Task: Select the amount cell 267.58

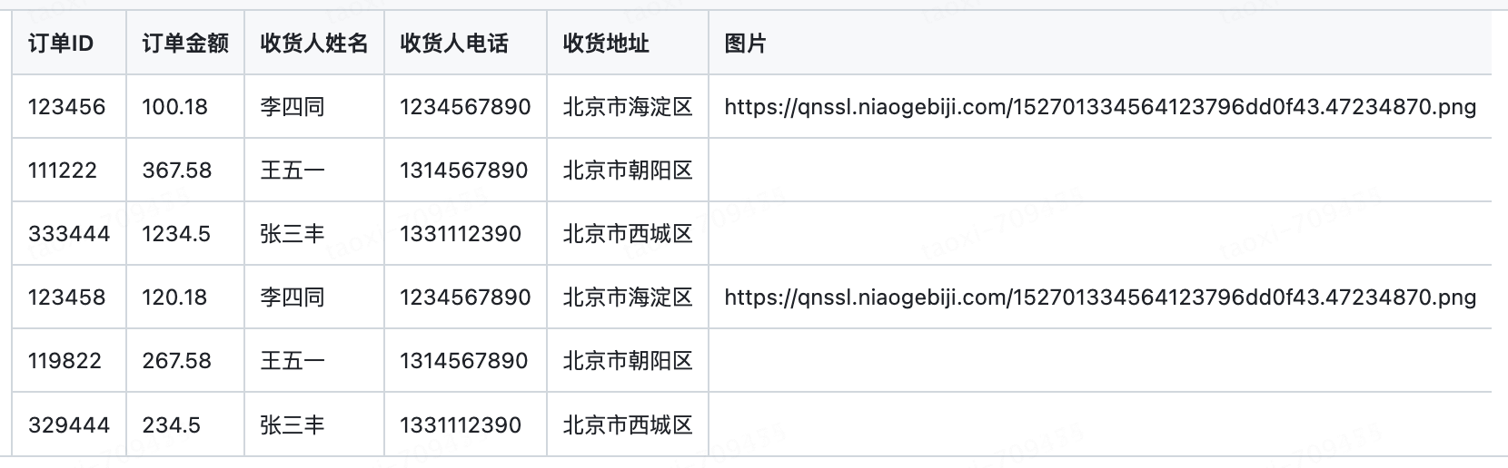Action: [177, 361]
